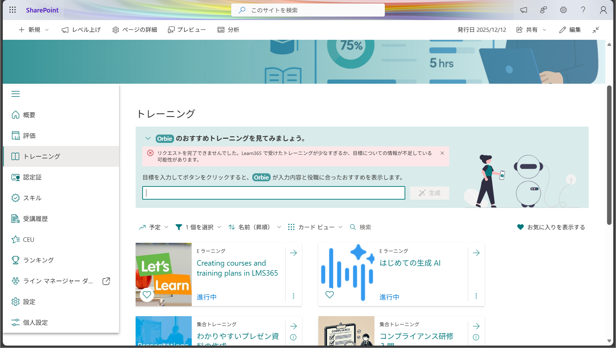
Task: Click the Let's Learn course thumbnail
Action: pyautogui.click(x=164, y=274)
